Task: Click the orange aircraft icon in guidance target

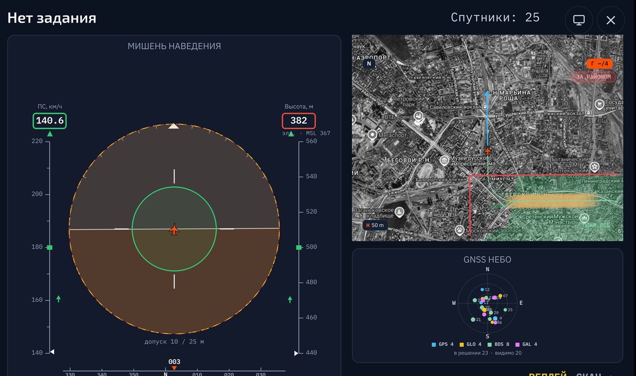Action: pyautogui.click(x=174, y=229)
